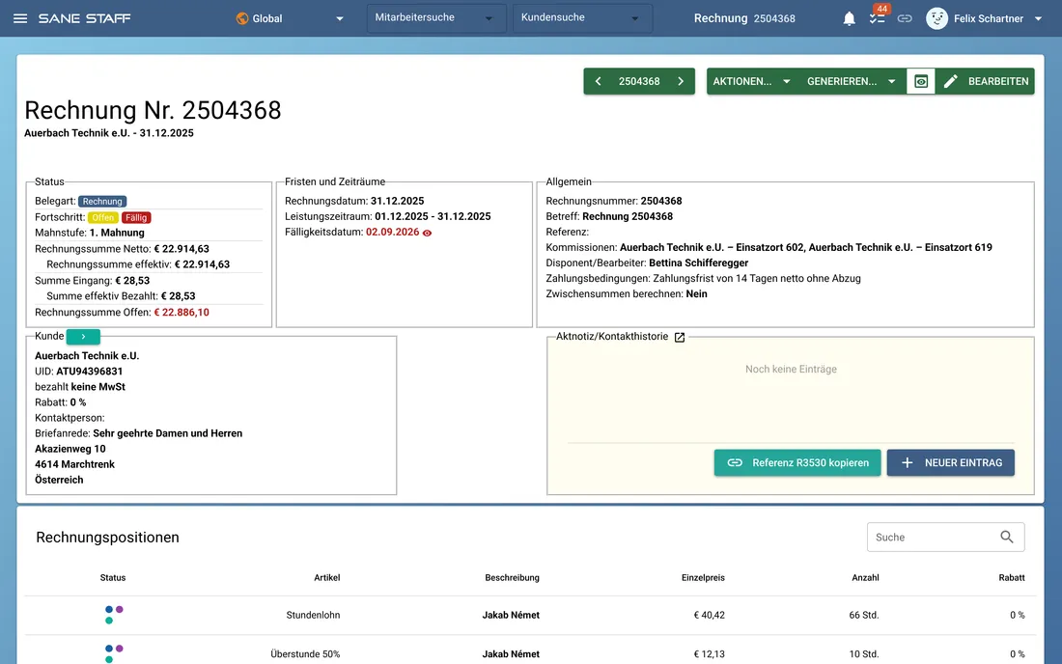Click the € 40,42 Einzelpreis cell
This screenshot has height=664, width=1062.
coord(710,616)
